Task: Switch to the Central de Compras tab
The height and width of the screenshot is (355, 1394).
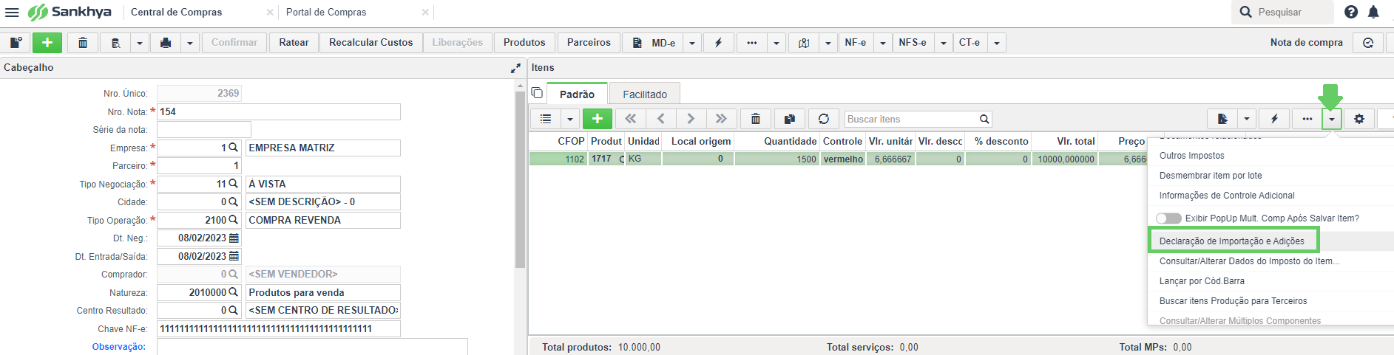Action: (x=177, y=12)
